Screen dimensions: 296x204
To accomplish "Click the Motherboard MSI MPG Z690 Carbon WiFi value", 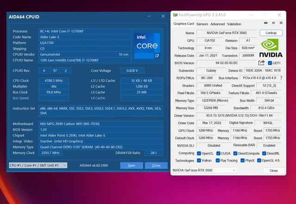I will pos(101,124).
